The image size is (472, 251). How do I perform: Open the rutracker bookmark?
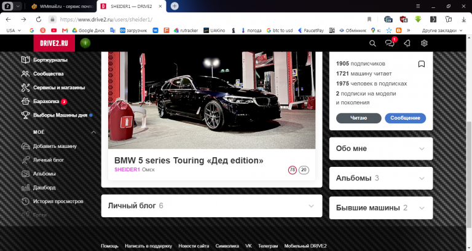[186, 30]
